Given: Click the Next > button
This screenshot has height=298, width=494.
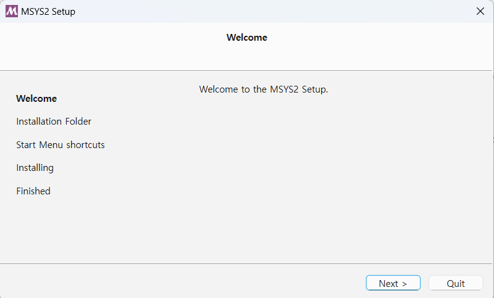Looking at the screenshot, I should click(393, 283).
